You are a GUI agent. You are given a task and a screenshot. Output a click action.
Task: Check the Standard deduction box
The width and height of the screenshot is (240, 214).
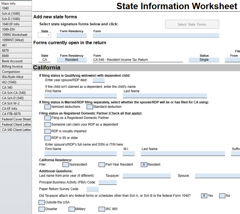90,107
